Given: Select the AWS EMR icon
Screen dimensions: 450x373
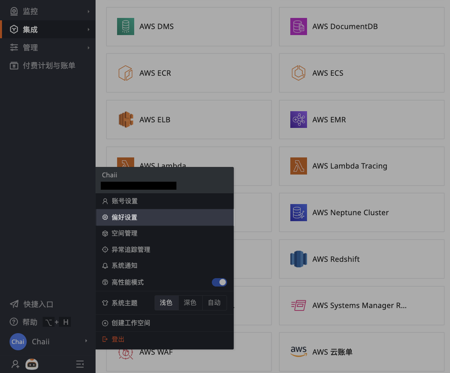Looking at the screenshot, I should 299,120.
